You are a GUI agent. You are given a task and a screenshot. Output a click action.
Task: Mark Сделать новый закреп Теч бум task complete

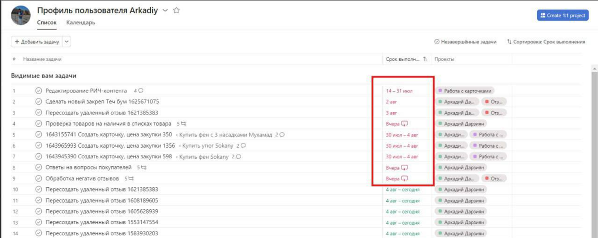click(x=38, y=102)
